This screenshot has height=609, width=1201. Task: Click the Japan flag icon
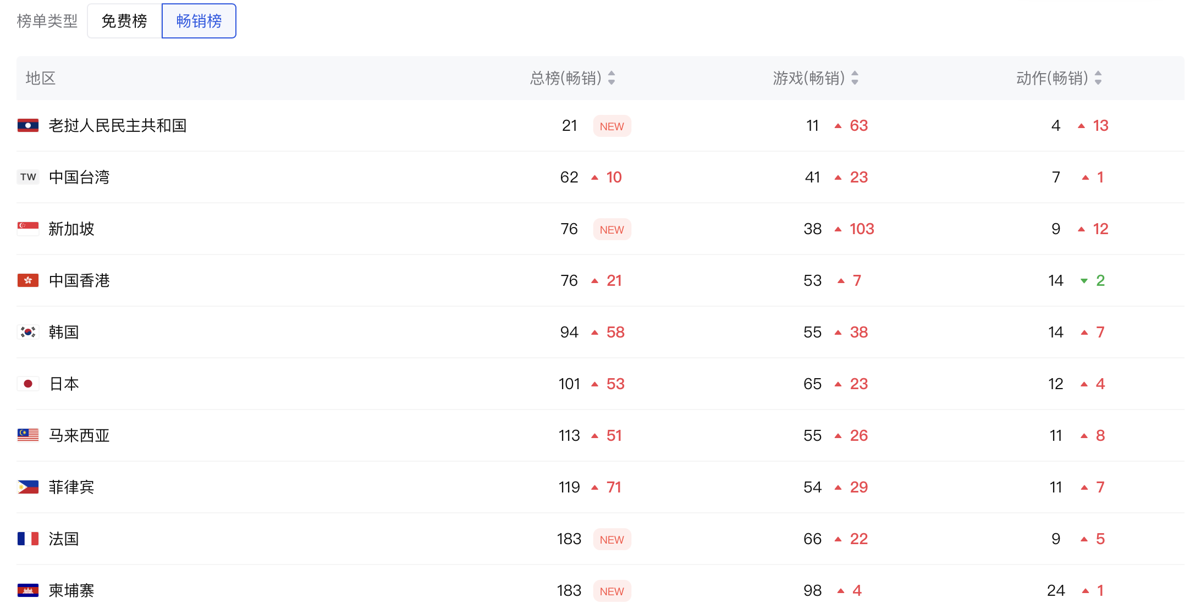click(x=28, y=384)
